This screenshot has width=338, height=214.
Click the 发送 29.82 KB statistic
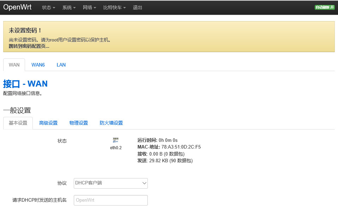click(165, 160)
